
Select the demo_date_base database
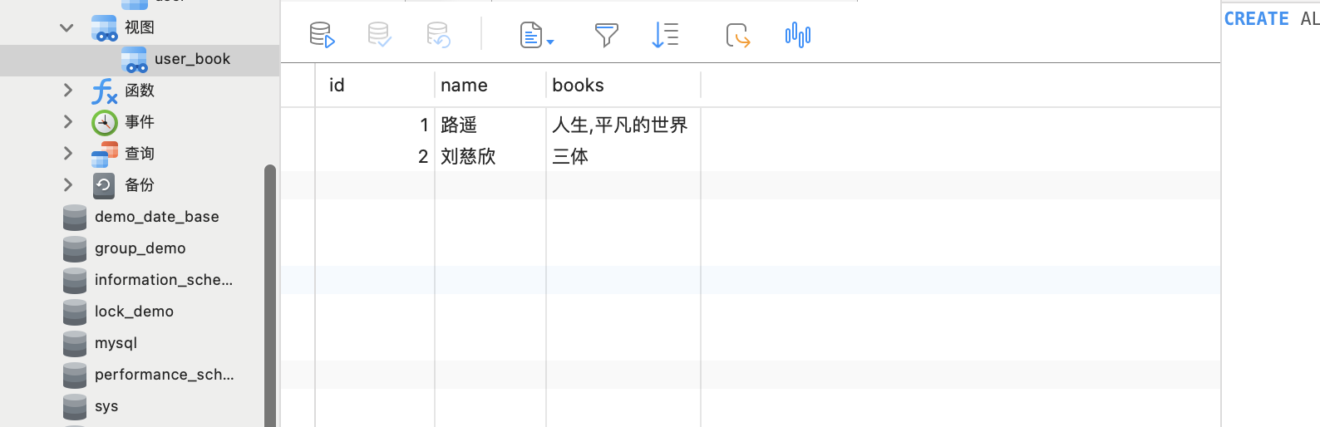[x=156, y=217]
